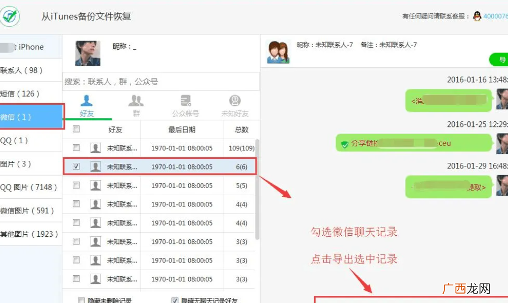508x303 pixels.
Task: Toggle 隐藏无聊天记录好友 checkbox
Action: point(175,300)
